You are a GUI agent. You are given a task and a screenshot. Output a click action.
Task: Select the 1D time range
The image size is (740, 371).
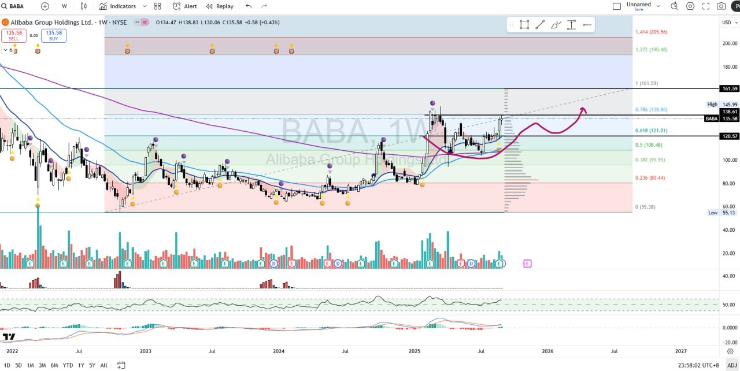point(7,365)
